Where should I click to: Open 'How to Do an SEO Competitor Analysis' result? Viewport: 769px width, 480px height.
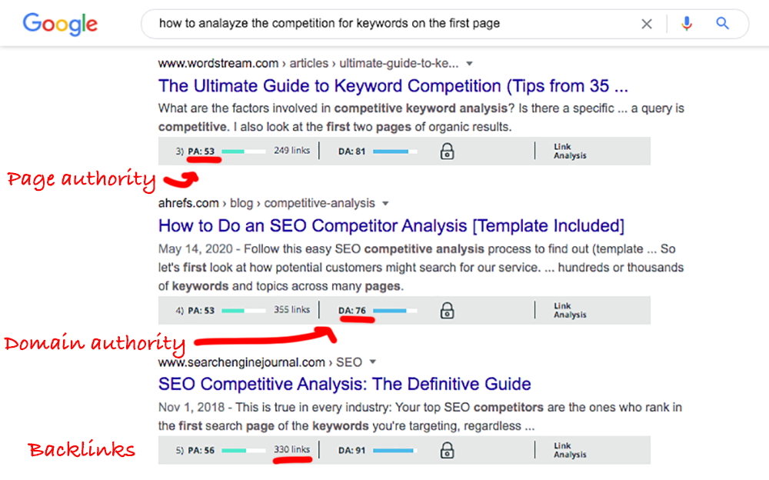coord(391,225)
